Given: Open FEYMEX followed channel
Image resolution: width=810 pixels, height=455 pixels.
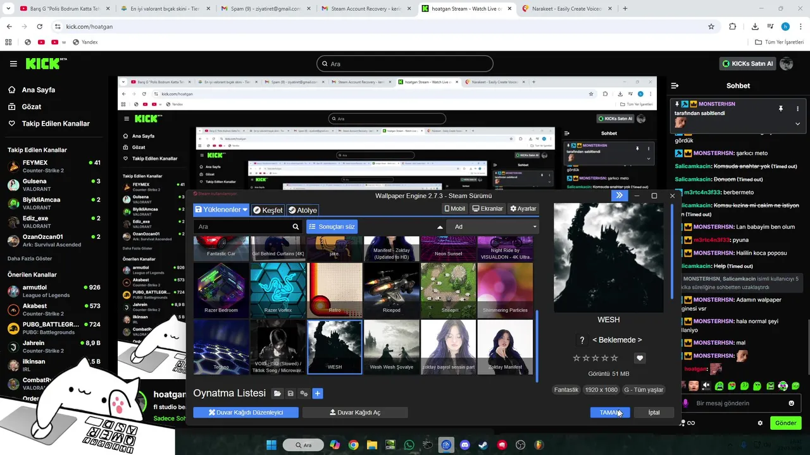Looking at the screenshot, I should [54, 166].
